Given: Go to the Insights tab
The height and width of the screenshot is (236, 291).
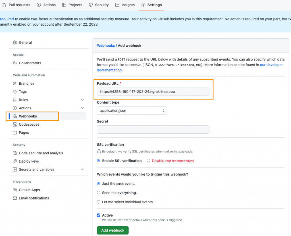Looking at the screenshot, I should click(125, 5).
